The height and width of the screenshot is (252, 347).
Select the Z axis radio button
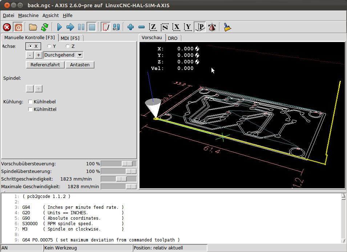click(68, 46)
